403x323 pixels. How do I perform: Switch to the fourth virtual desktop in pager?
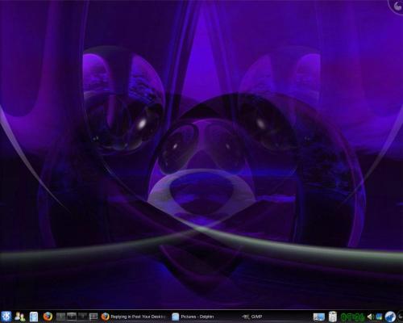click(x=93, y=317)
